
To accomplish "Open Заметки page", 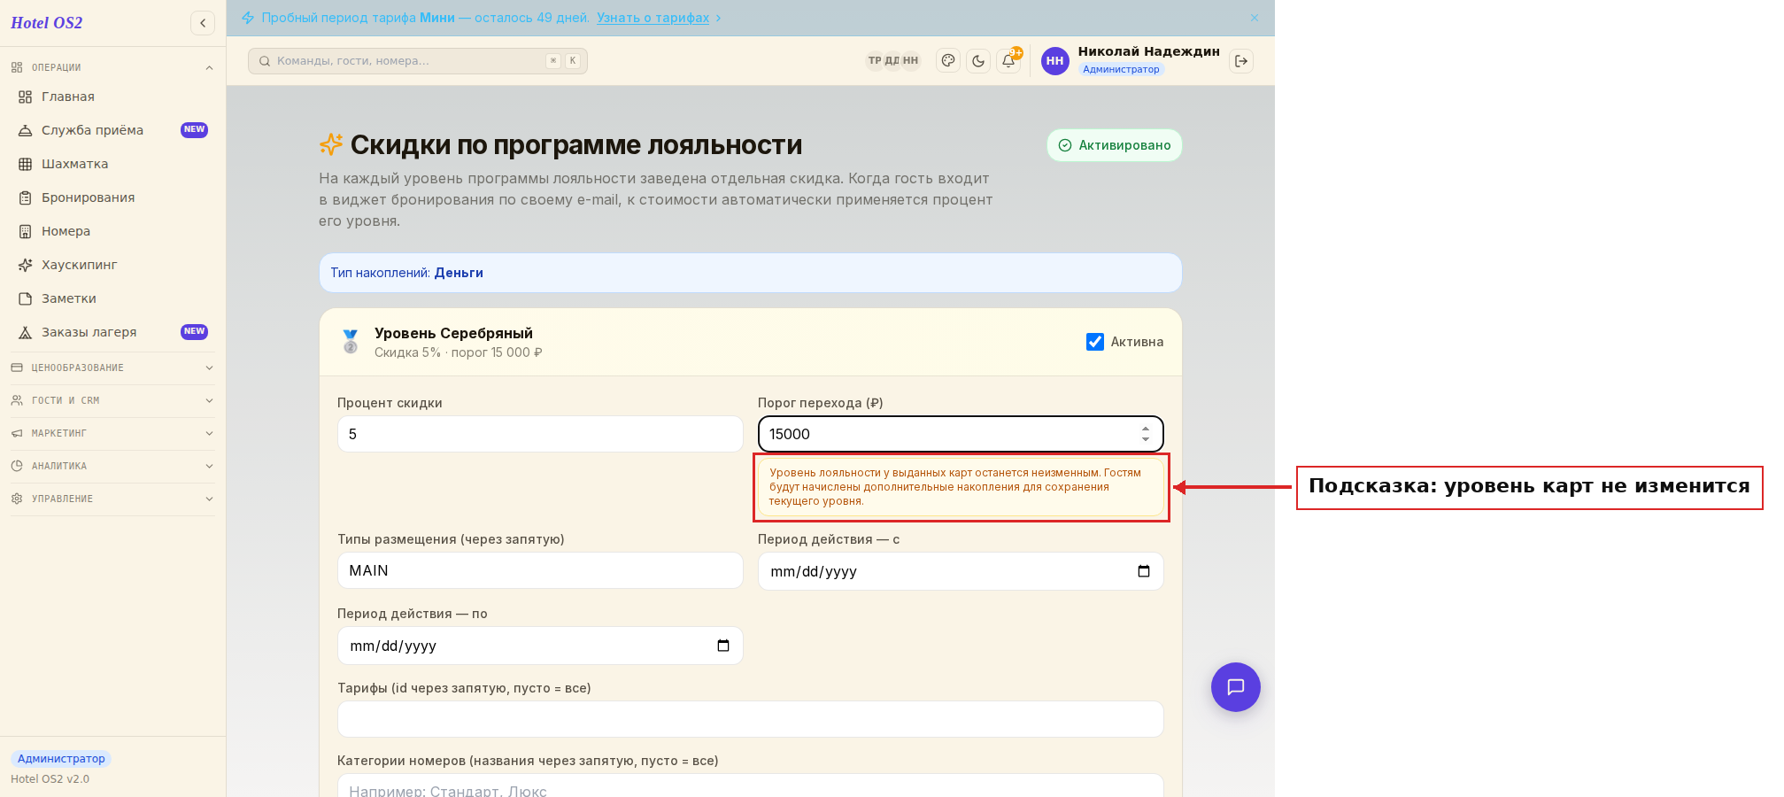I will (x=112, y=298).
